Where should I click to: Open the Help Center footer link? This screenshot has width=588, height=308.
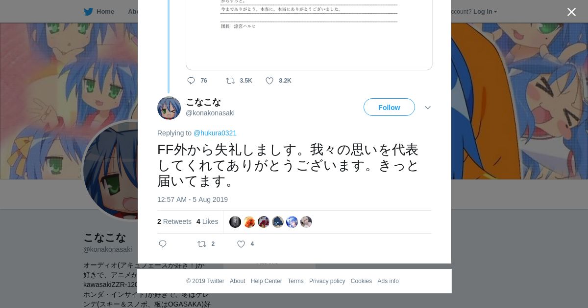266,281
